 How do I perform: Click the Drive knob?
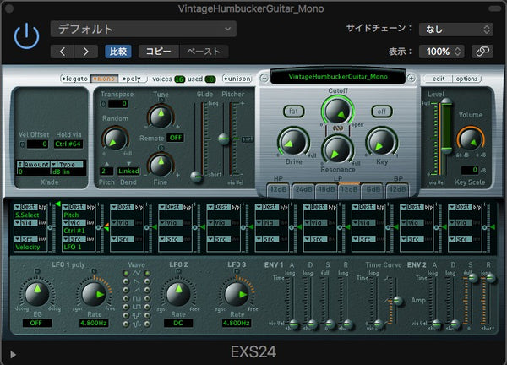click(x=293, y=142)
